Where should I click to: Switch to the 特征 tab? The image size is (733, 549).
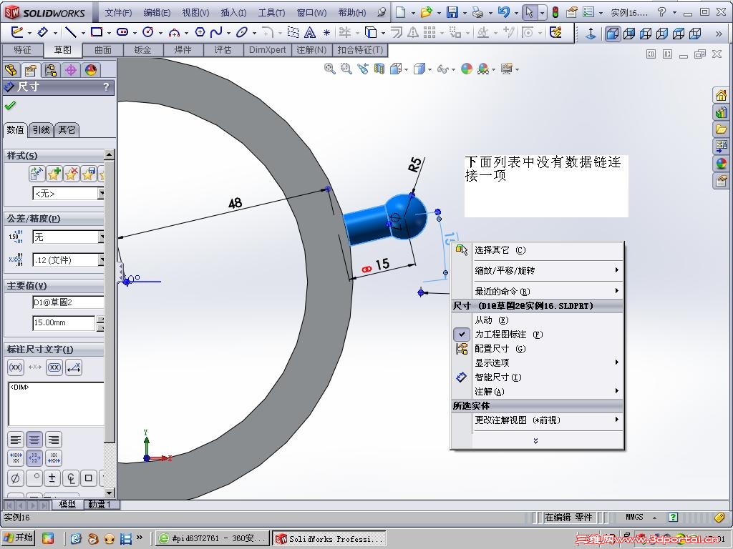tap(22, 49)
